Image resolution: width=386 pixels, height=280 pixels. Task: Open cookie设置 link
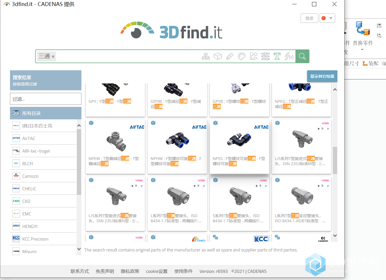pos(157,271)
